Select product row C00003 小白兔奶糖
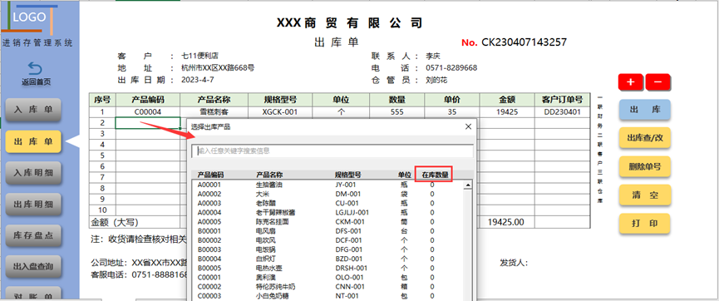 (327, 296)
